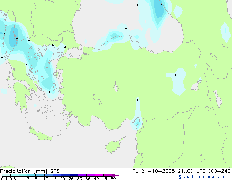The width and height of the screenshot is (232, 180).
Task: Click the '(00+240)' forecast offset text
Action: point(220,171)
